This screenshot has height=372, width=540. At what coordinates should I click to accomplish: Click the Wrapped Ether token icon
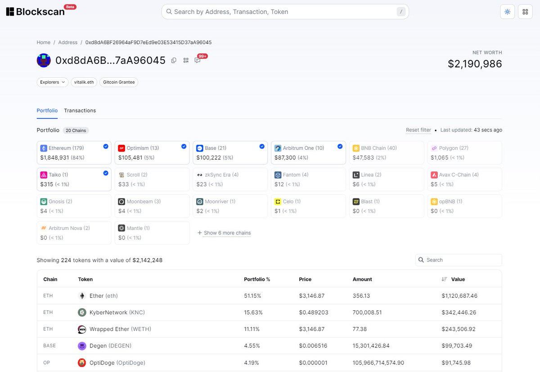82,329
